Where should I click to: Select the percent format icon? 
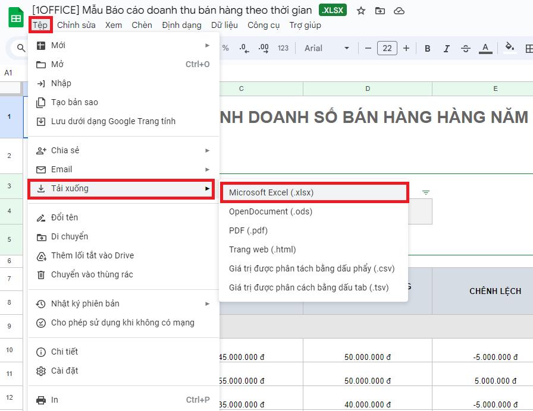(x=225, y=48)
